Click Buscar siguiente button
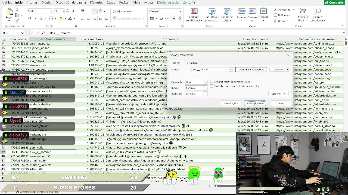348x195 pixels. tap(255, 103)
